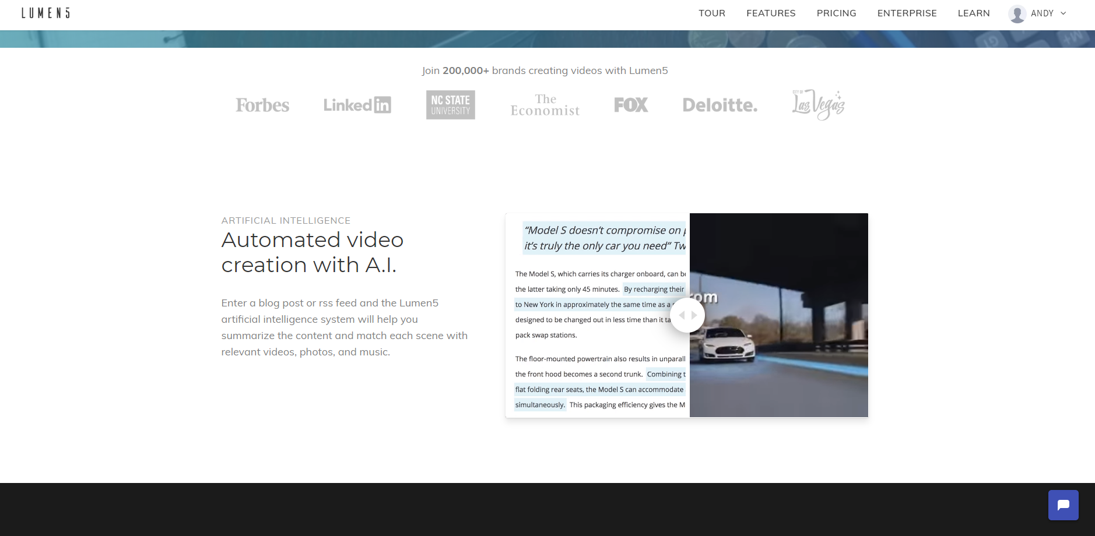Viewport: 1095px width, 536px height.
Task: Expand the ANDY account dropdown arrow
Action: (x=1063, y=13)
